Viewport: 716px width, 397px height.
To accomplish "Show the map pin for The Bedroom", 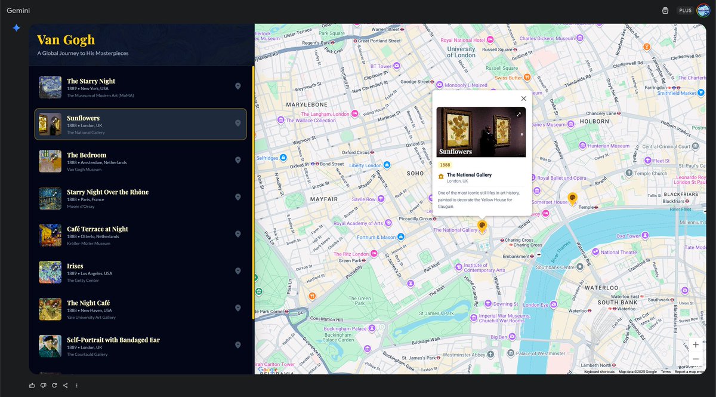I will (237, 160).
